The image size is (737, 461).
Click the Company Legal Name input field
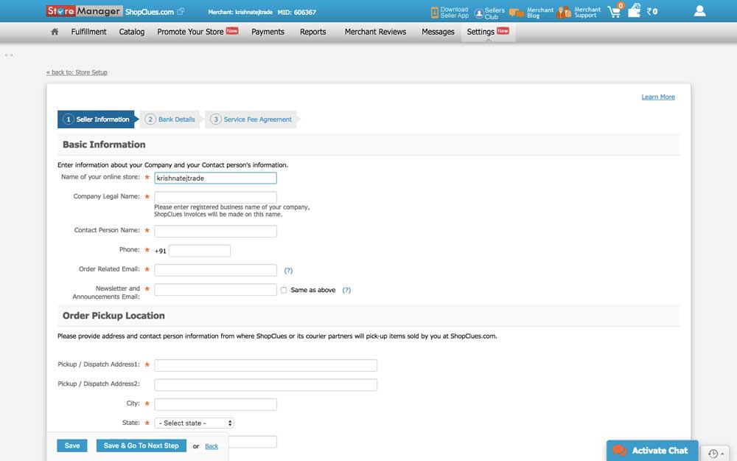pos(215,197)
